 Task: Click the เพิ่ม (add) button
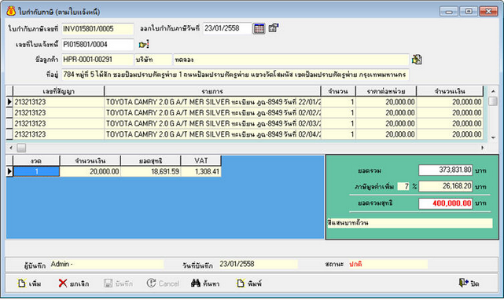point(29,284)
